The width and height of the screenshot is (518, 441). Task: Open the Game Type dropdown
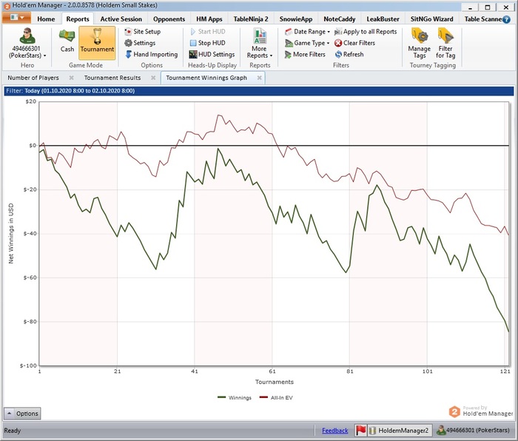306,43
